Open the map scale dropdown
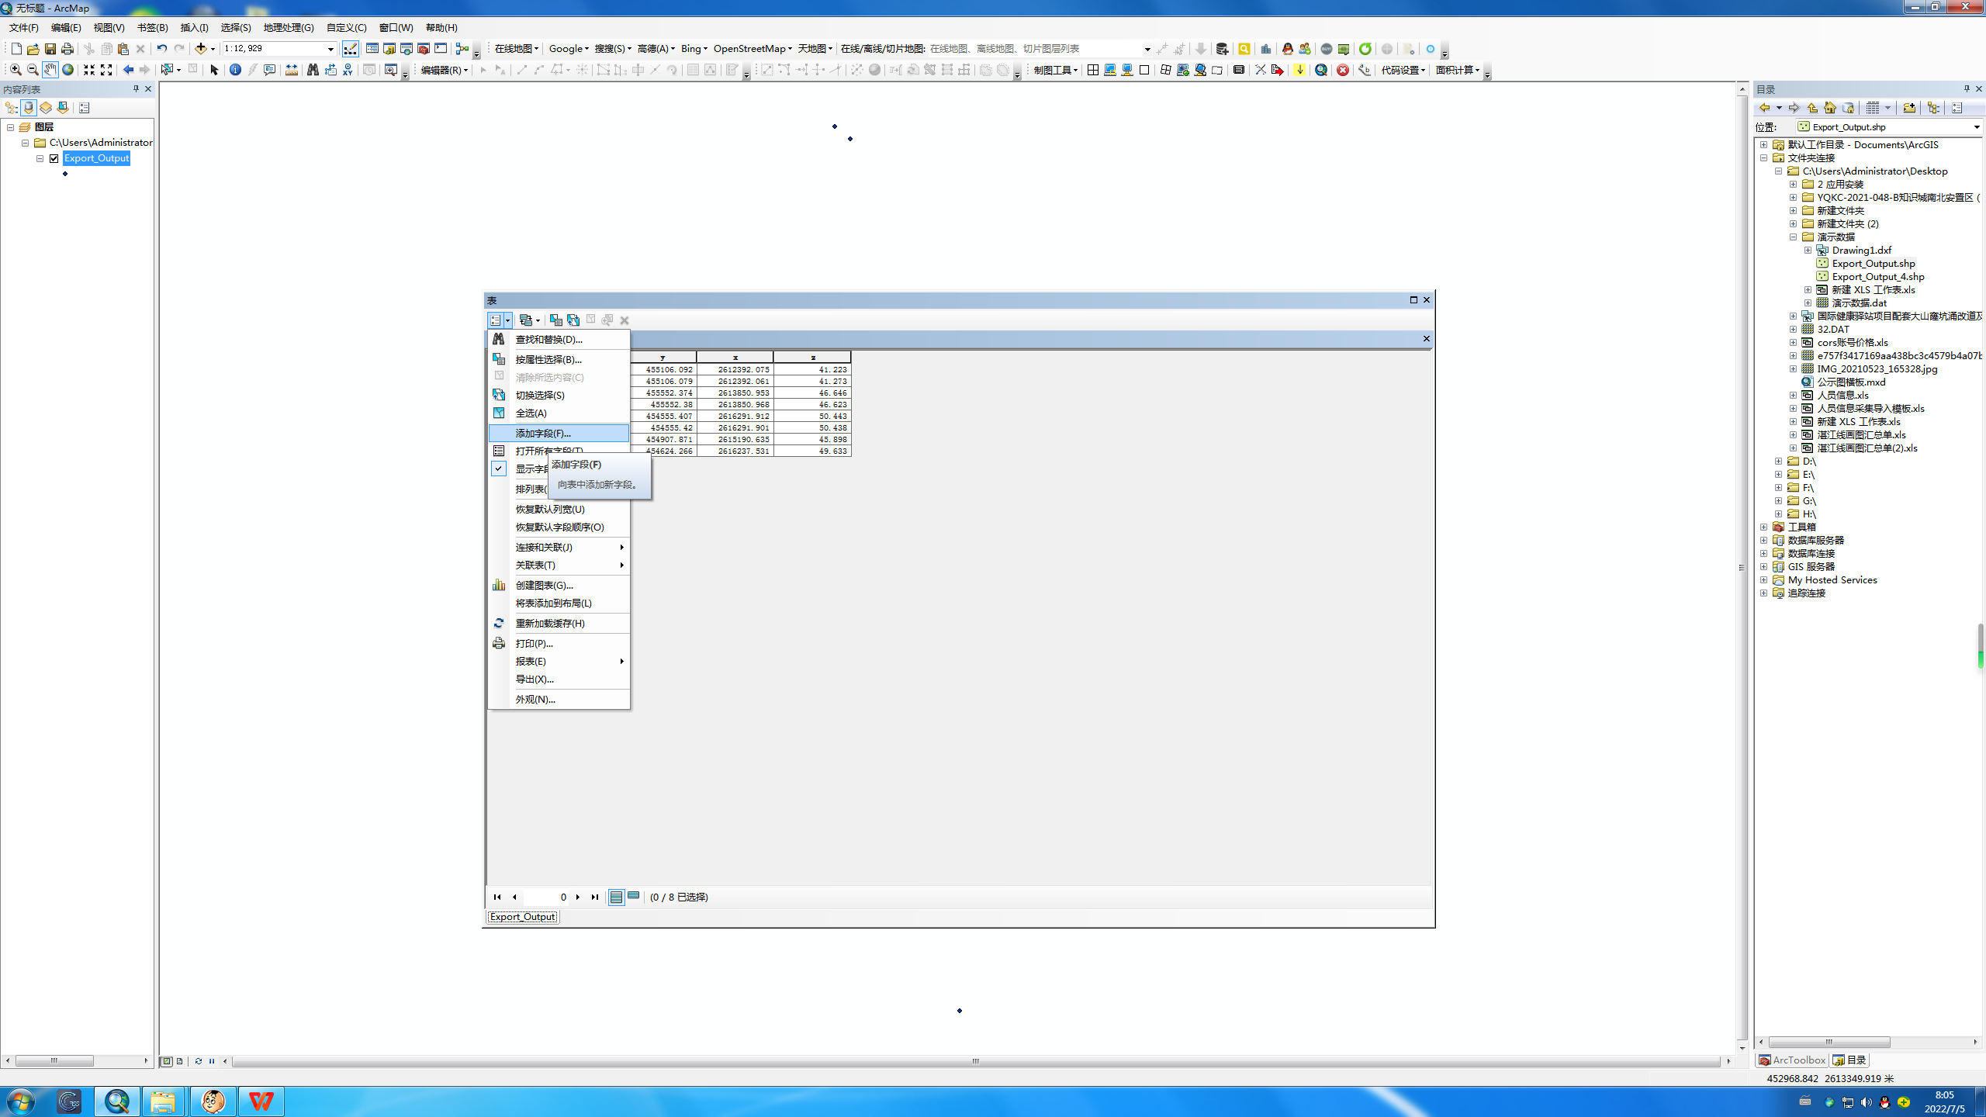The image size is (1986, 1117). [x=330, y=49]
